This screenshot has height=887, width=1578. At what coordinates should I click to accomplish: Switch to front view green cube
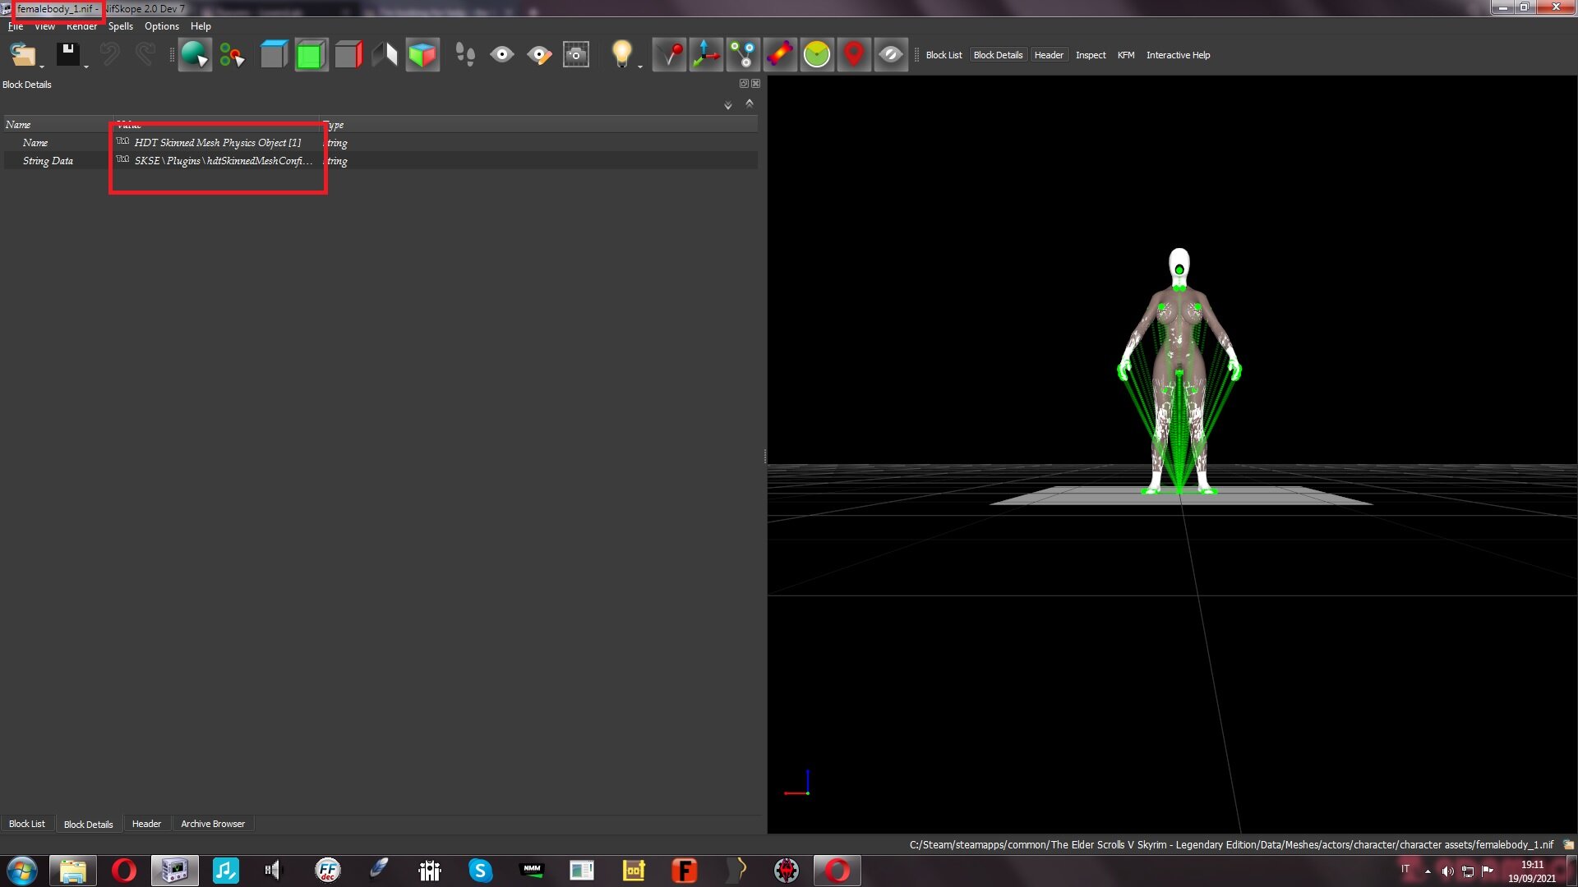[311, 55]
